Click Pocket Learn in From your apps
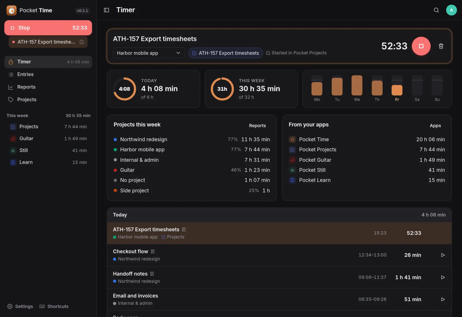Screen dimensions: 462x317 [x=367, y=180]
